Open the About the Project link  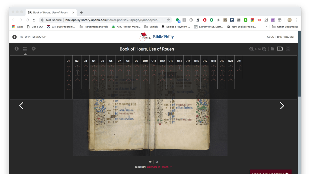tap(280, 37)
